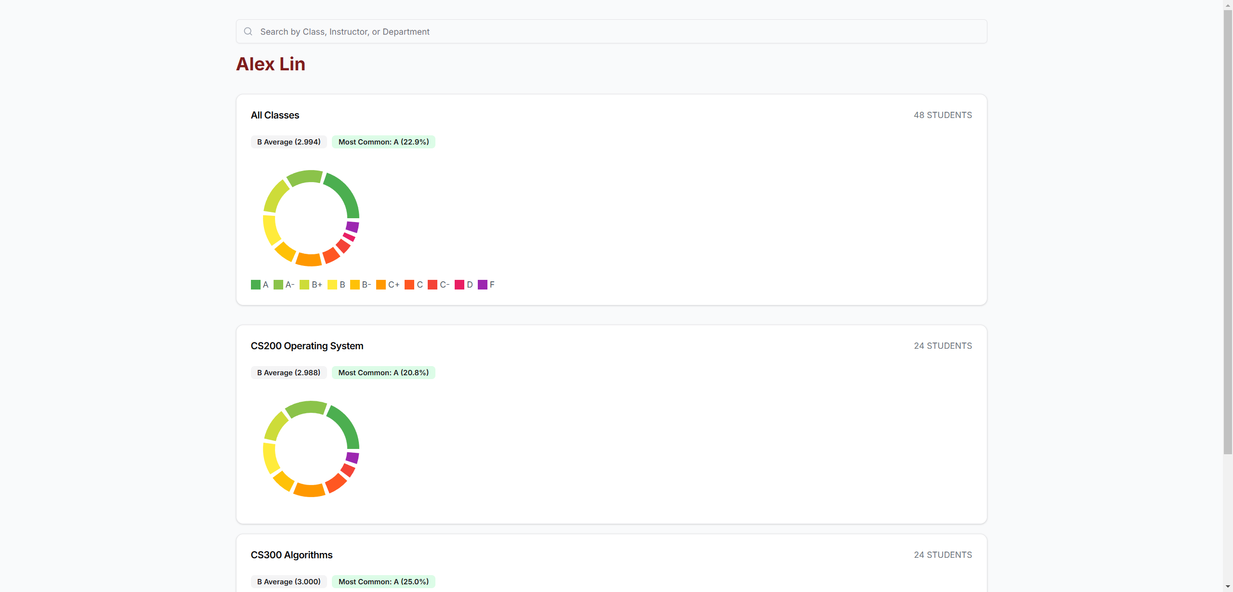Click the search magnifier icon
The image size is (1233, 592).
248,32
